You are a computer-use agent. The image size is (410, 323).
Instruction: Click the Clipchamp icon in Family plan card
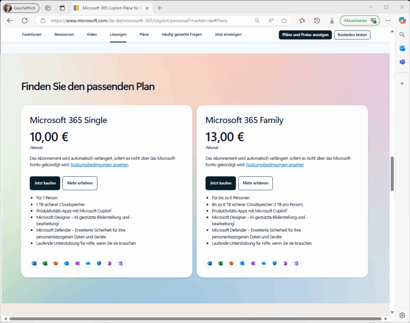coord(296,263)
